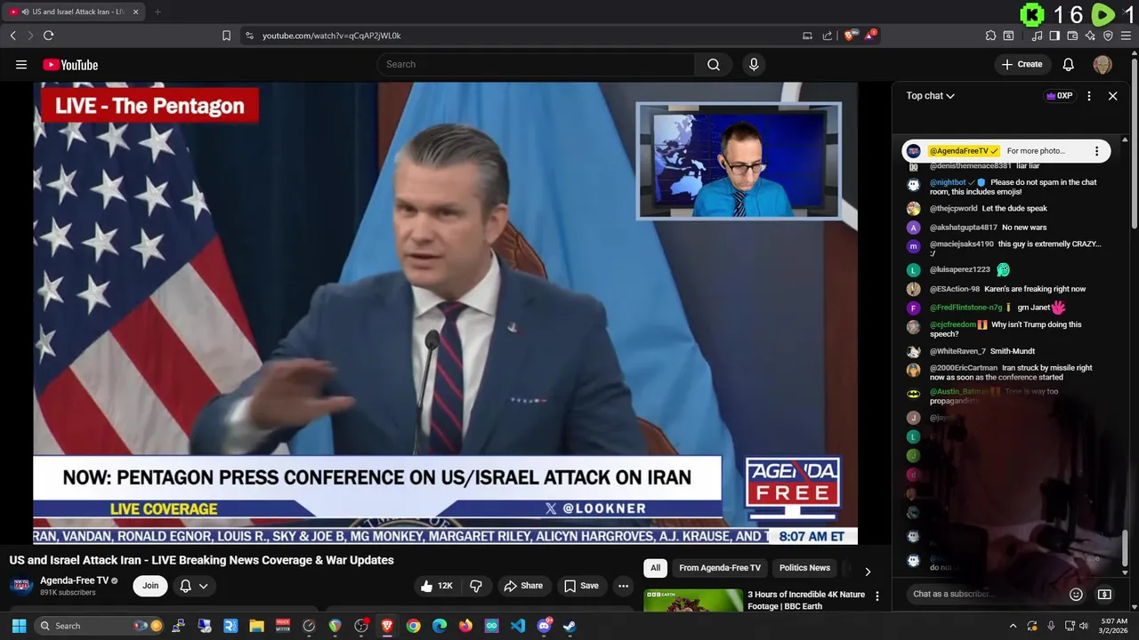Select the From Agenda-Free TV chip

pos(720,568)
